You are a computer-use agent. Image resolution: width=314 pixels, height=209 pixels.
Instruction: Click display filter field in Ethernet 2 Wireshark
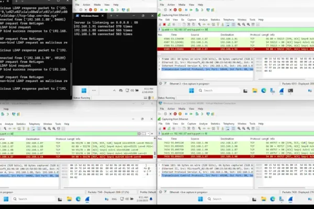238,29
